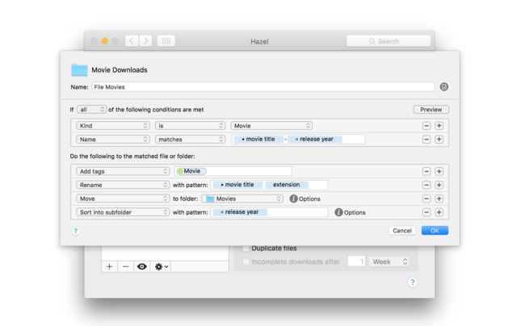Add a condition after the Kind row

[x=439, y=126]
